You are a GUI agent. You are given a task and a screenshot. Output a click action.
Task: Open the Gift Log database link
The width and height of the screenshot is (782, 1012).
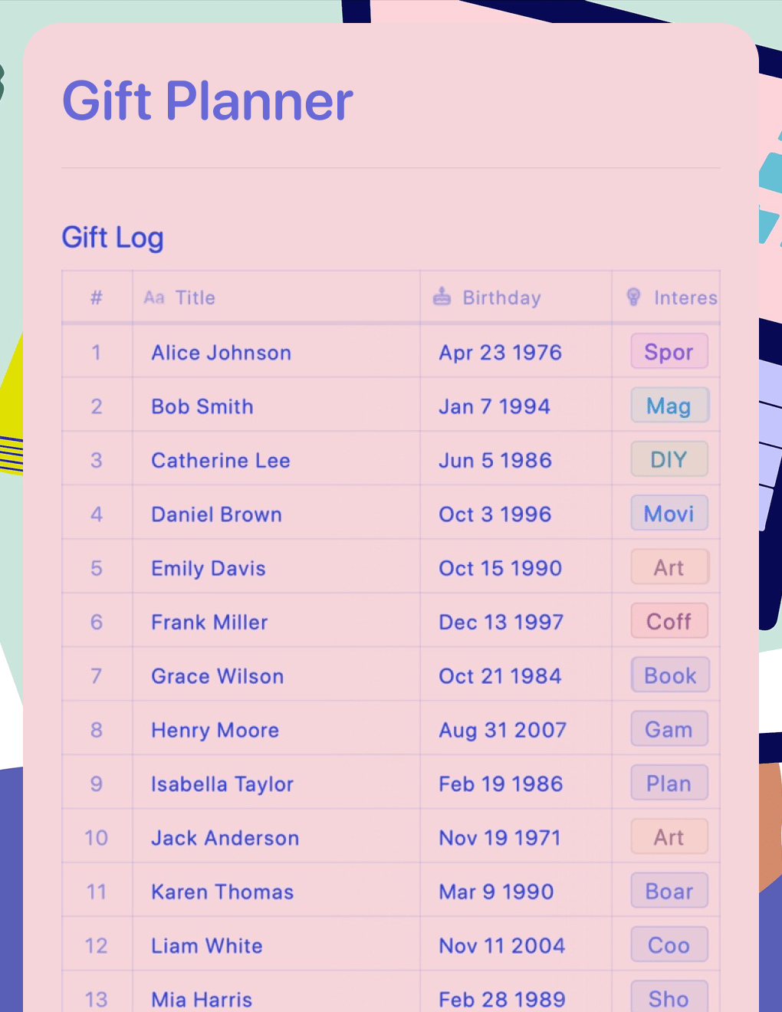tap(113, 238)
